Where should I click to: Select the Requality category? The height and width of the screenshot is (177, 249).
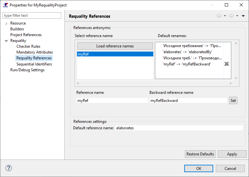(18, 41)
